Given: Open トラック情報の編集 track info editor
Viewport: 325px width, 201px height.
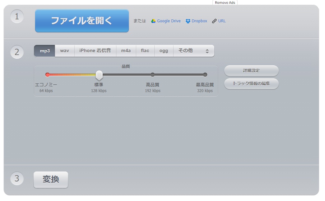Looking at the screenshot, I should tap(251, 84).
